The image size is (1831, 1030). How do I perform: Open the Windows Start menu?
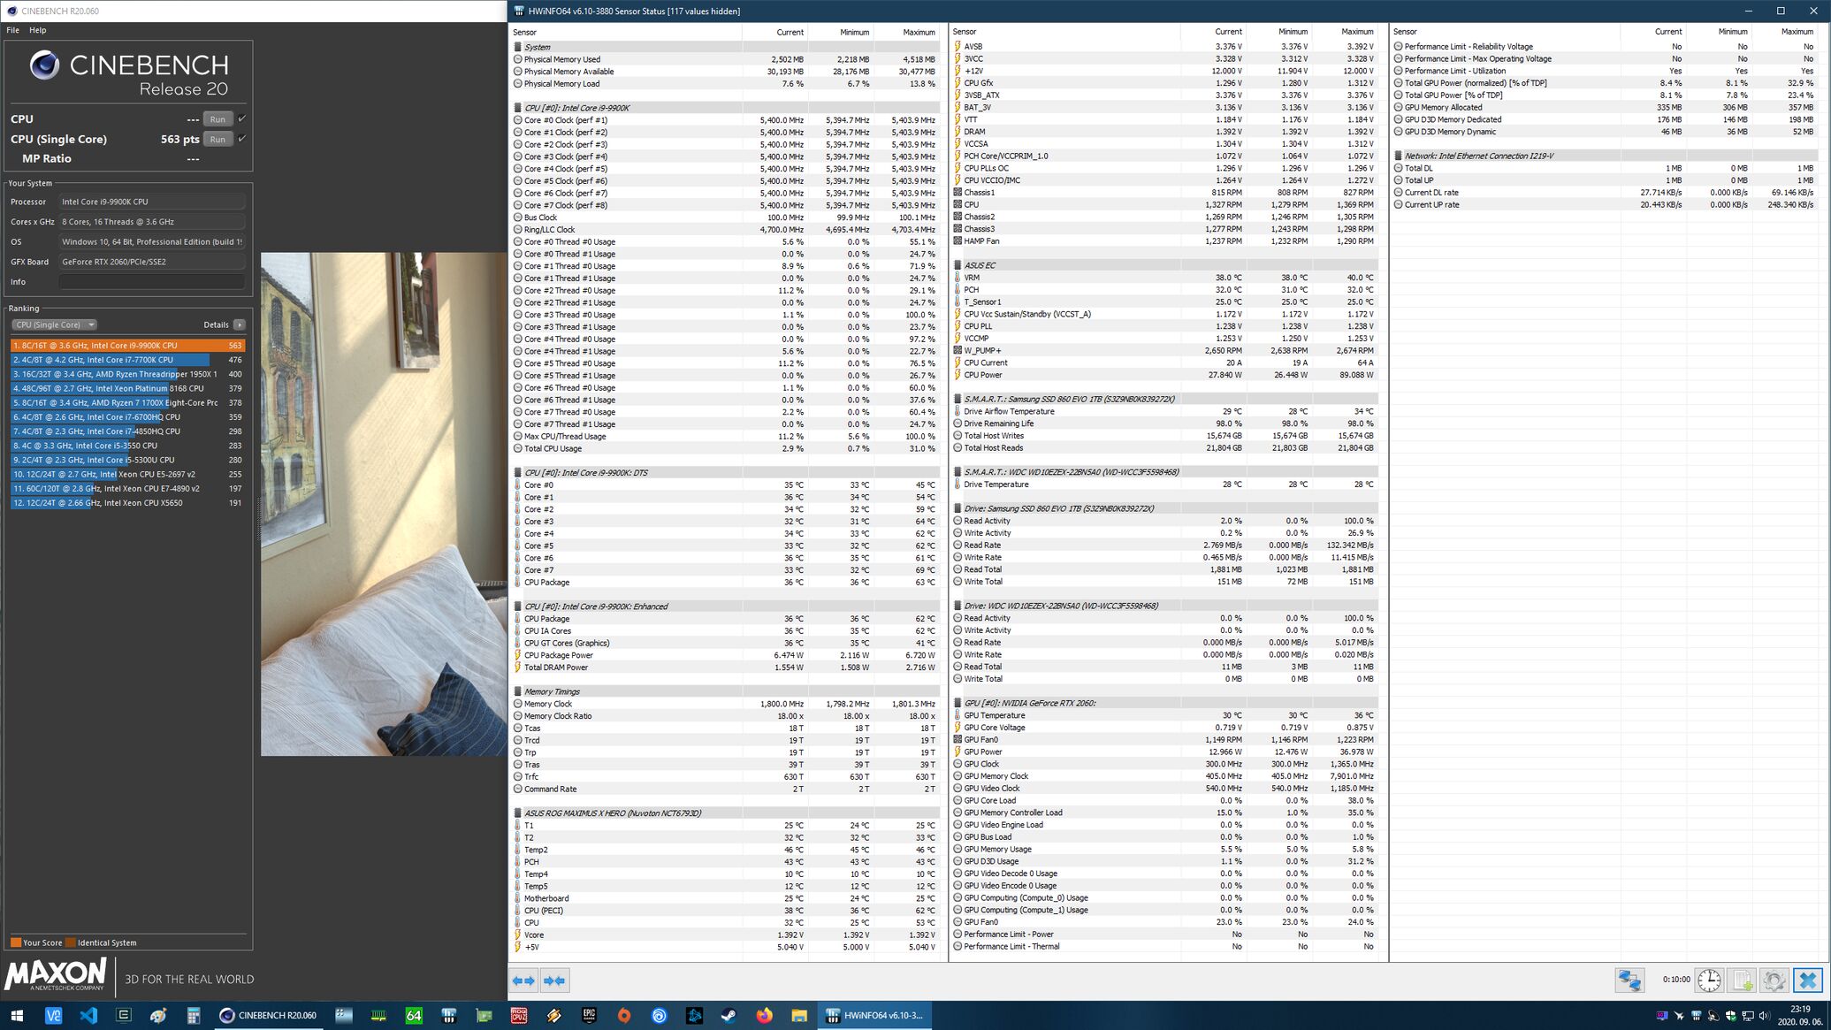point(17,1015)
